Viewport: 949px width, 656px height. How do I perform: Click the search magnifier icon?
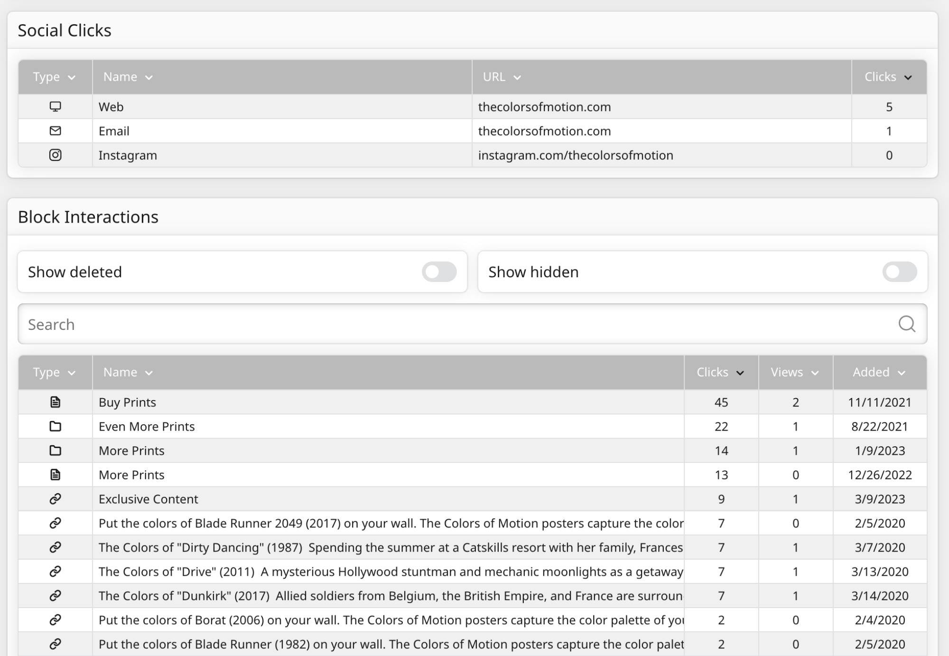click(x=906, y=324)
